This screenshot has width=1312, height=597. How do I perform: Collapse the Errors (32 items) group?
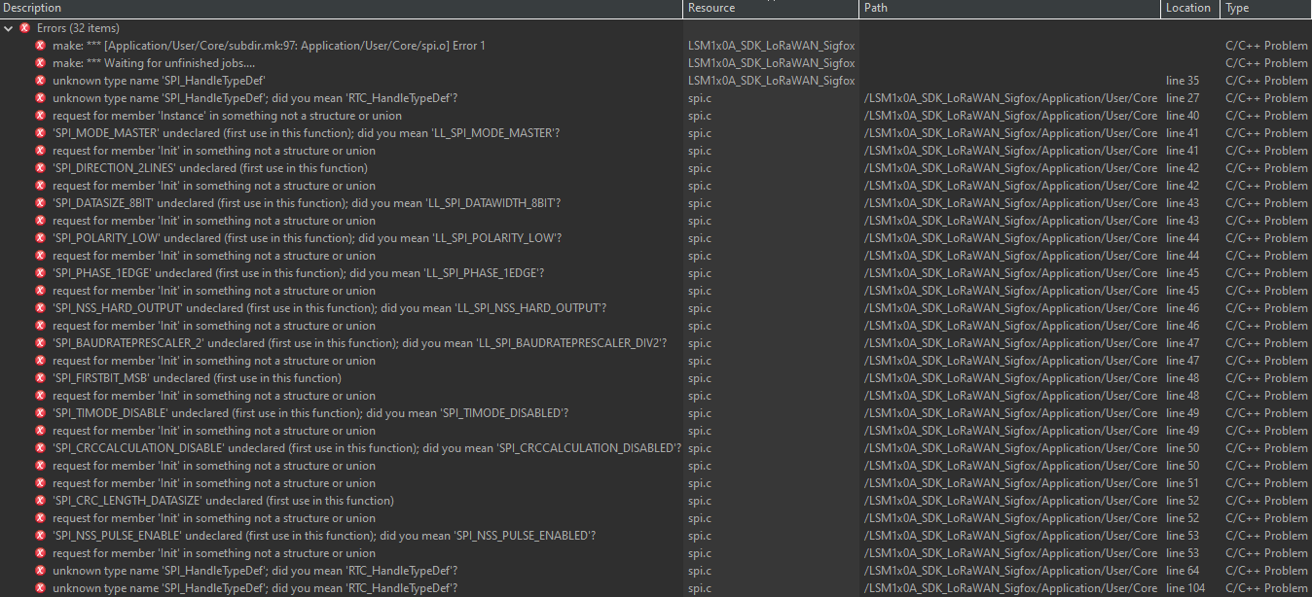9,28
